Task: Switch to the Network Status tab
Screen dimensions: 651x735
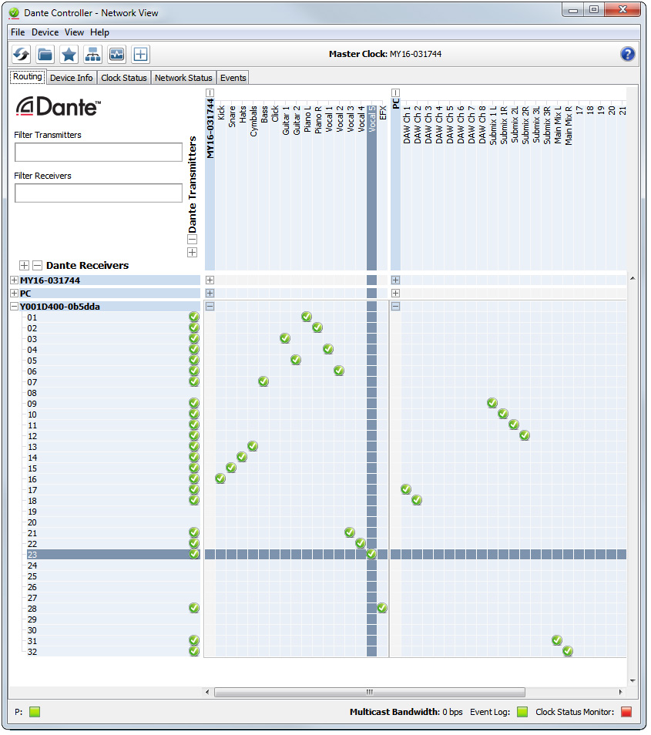Action: 183,78
